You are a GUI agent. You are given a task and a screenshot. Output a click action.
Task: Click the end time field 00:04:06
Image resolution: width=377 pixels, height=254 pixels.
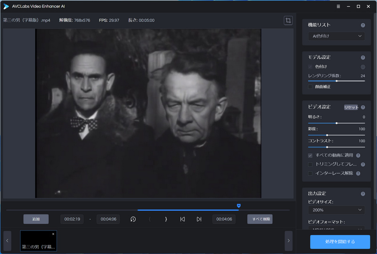pyautogui.click(x=108, y=219)
